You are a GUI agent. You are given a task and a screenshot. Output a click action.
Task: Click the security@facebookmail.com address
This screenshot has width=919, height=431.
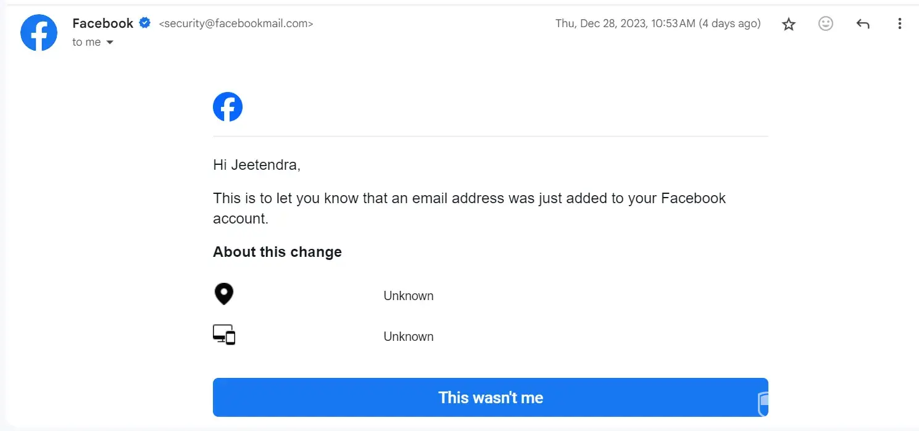(236, 24)
